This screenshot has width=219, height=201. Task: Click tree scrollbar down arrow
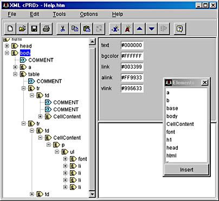pyautogui.click(x=92, y=194)
